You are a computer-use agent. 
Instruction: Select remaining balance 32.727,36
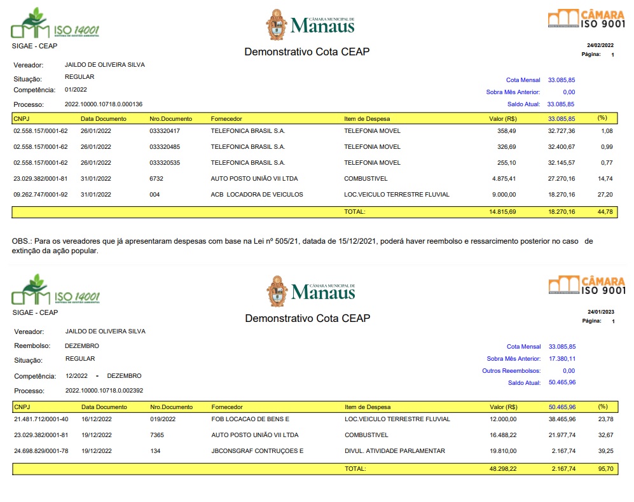point(562,131)
